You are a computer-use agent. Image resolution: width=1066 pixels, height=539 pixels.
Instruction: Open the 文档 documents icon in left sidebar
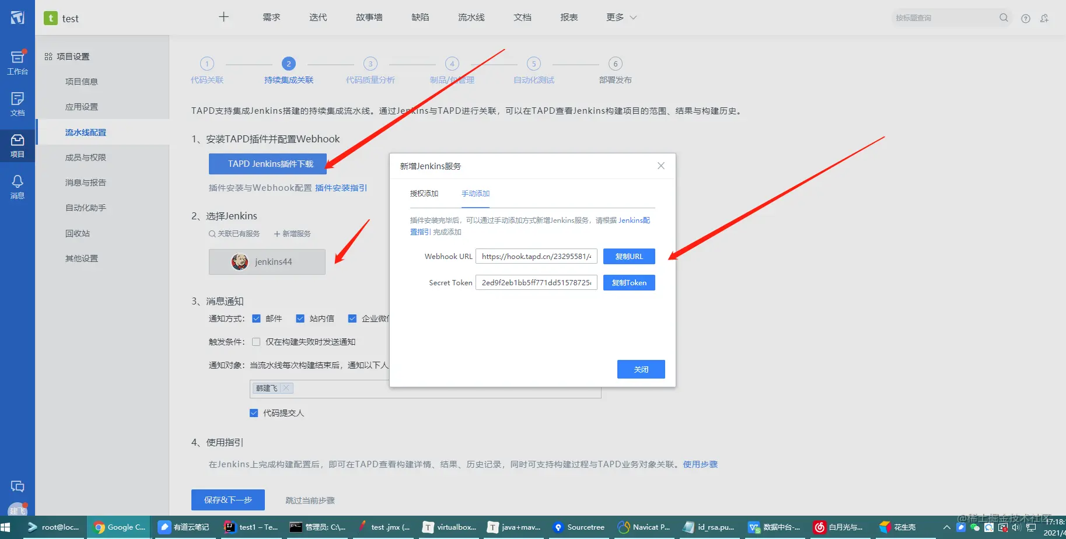click(18, 104)
